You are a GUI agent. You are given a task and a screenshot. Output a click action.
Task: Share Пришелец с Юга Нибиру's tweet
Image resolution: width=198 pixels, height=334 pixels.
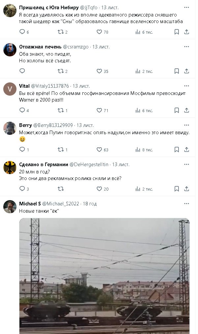[x=186, y=32]
